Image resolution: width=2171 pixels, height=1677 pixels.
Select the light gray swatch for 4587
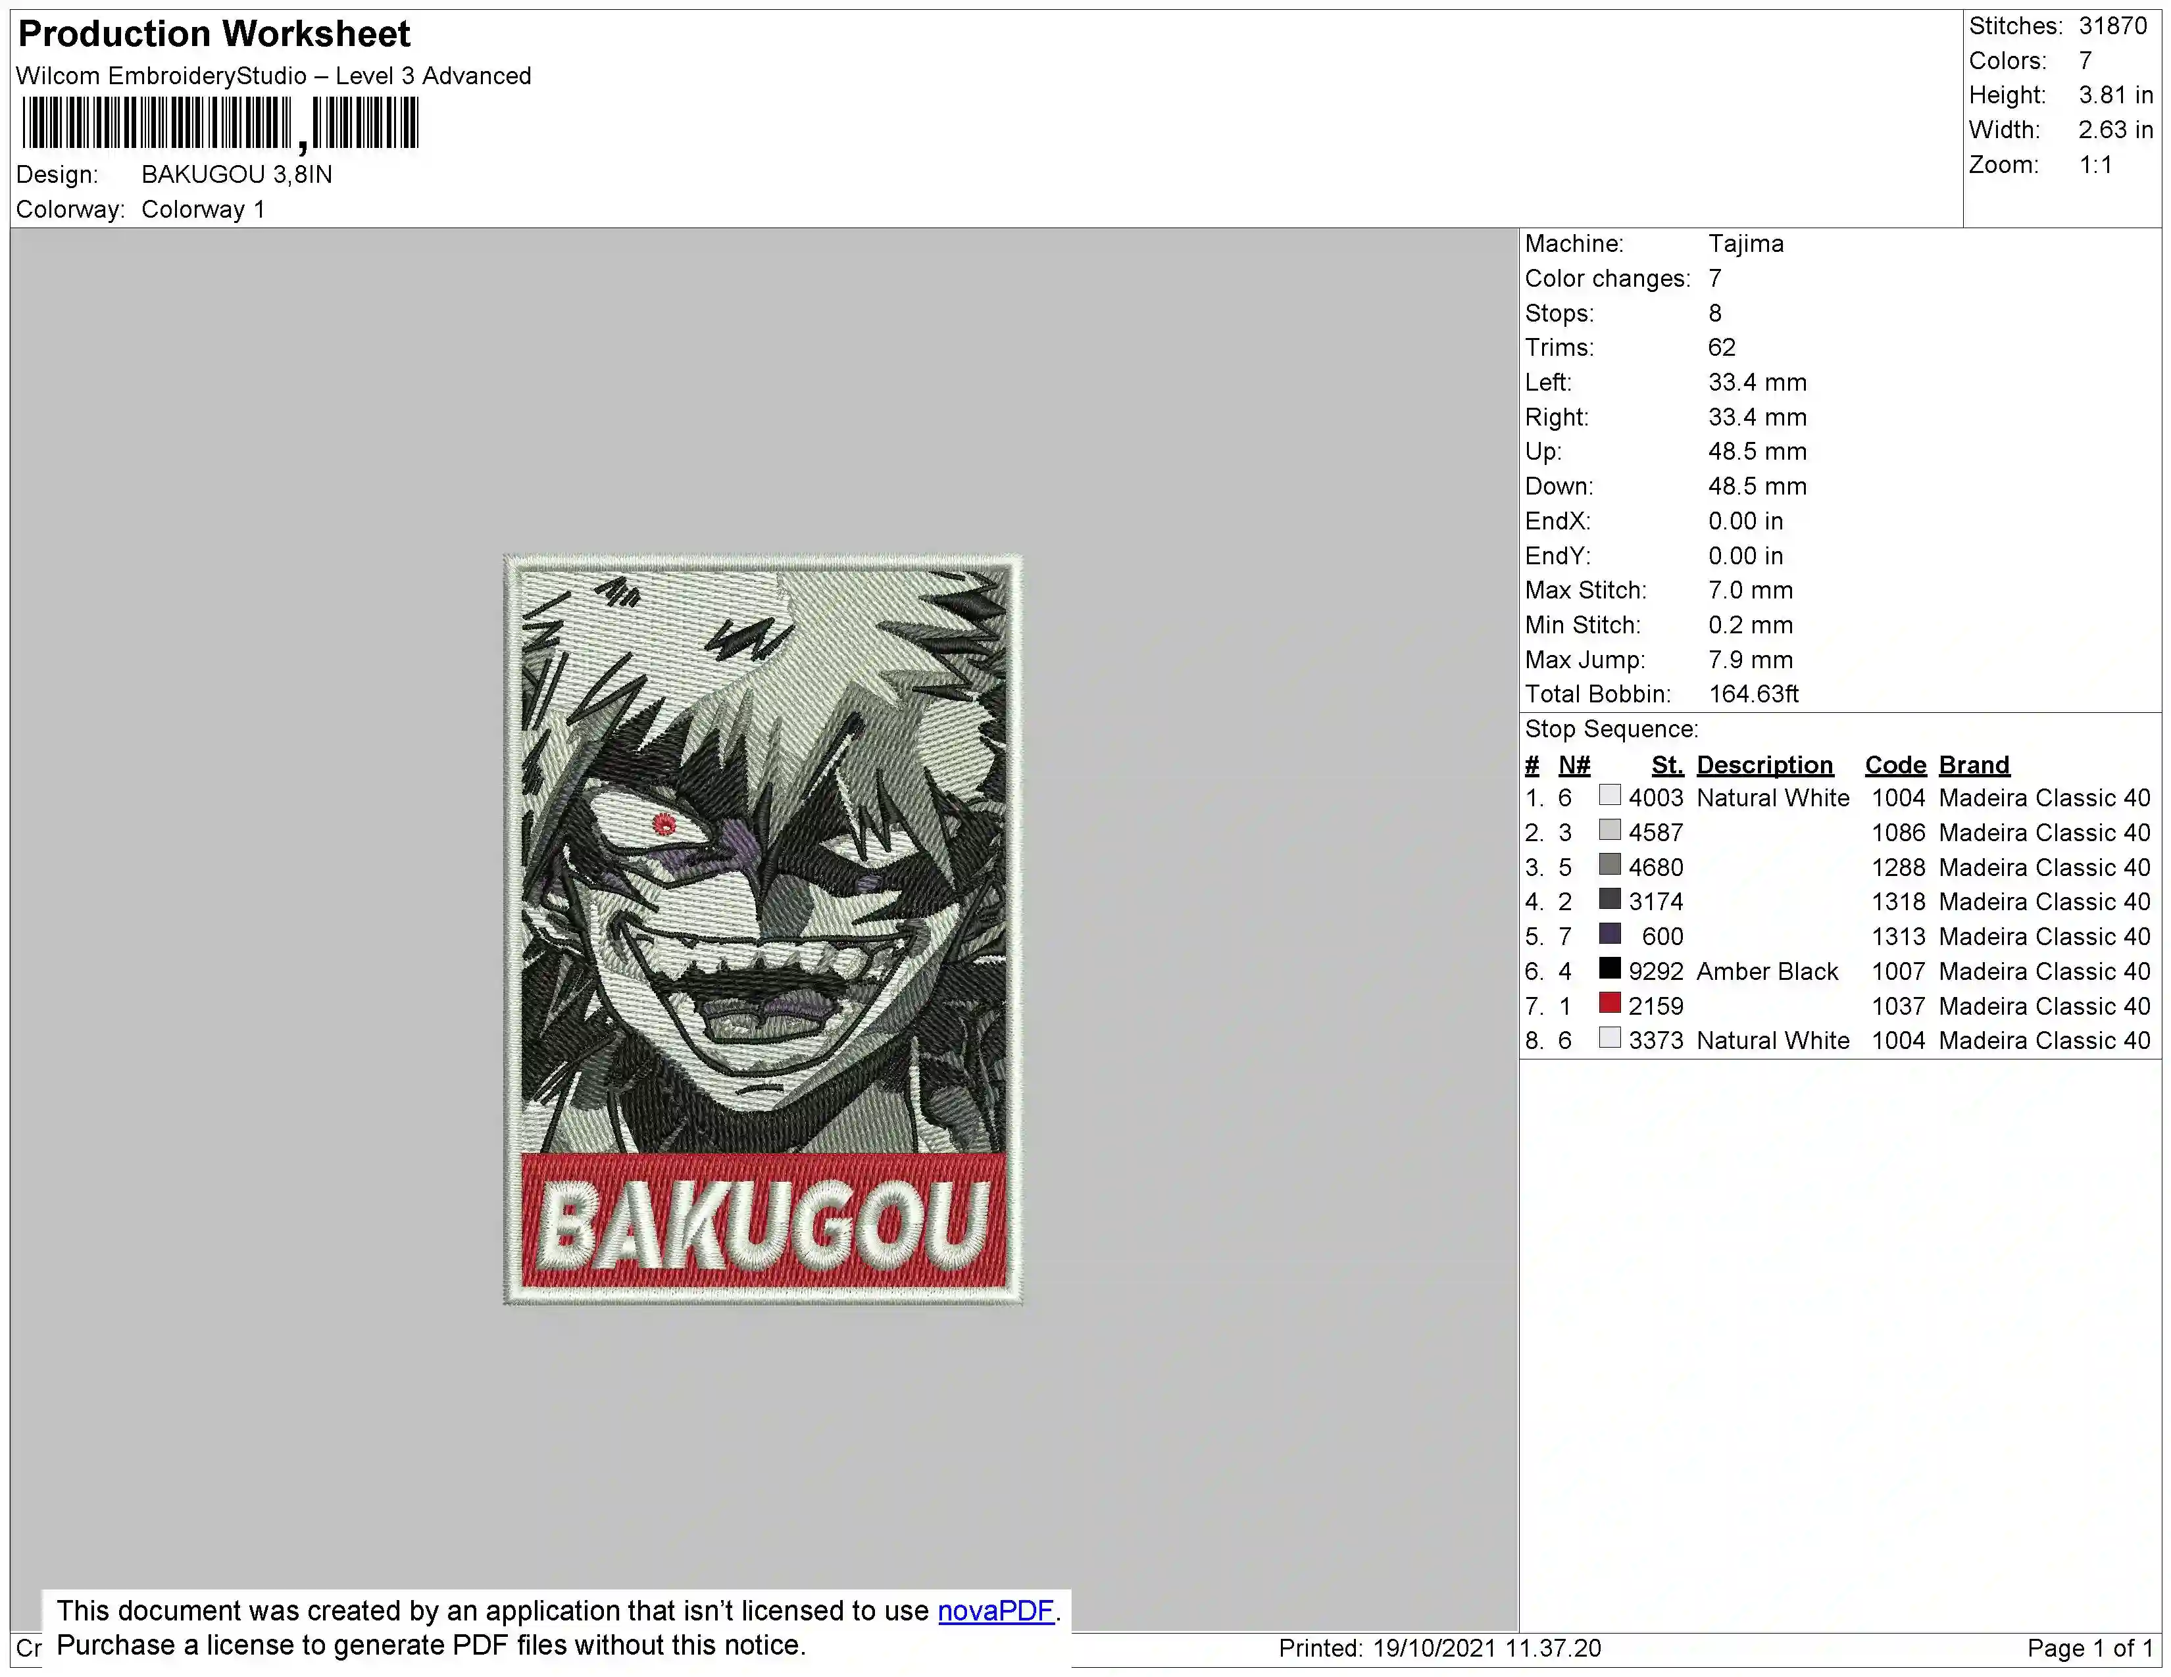pos(1609,831)
